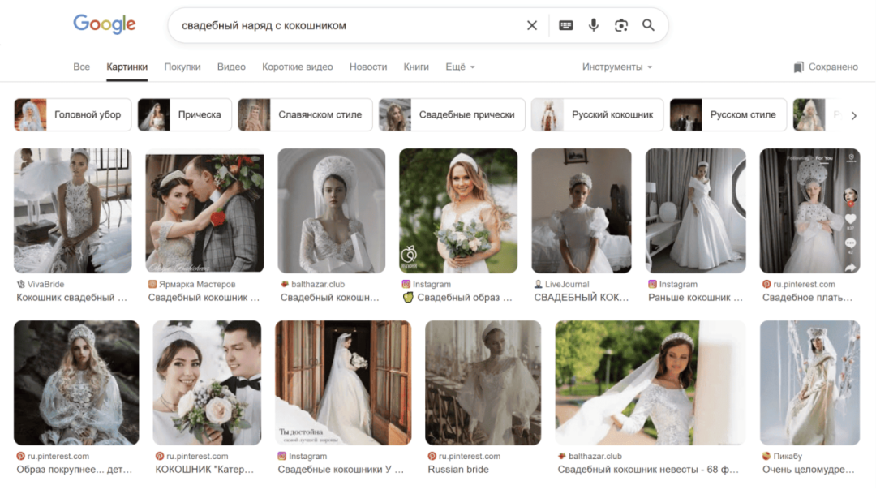Open Сохранено bookmark icon
Screen dimensions: 876x494
coord(799,67)
